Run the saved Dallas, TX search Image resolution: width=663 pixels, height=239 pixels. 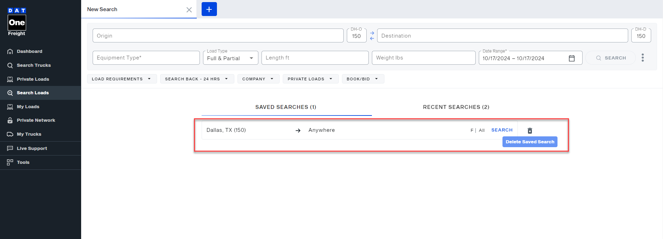click(x=502, y=130)
